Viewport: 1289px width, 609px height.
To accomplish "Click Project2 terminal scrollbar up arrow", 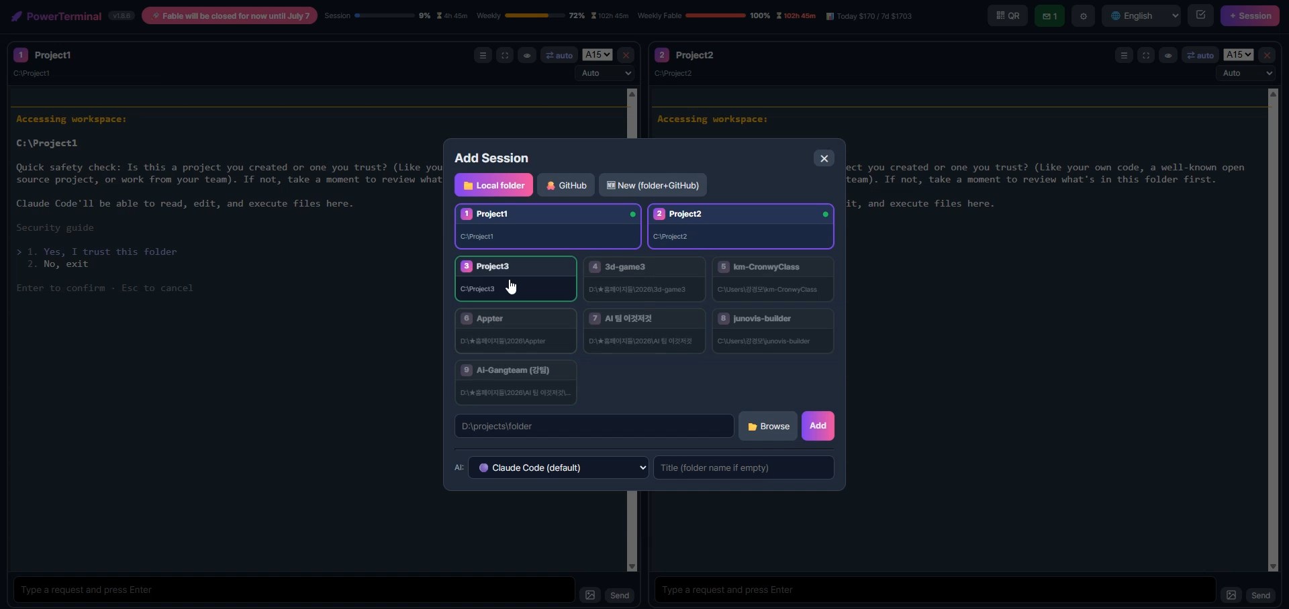I will (1273, 94).
